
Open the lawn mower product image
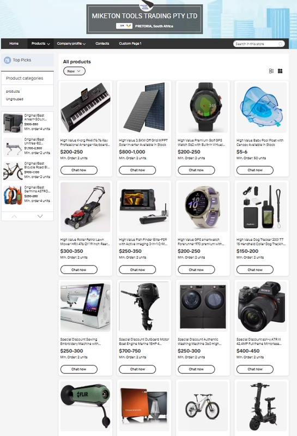coord(86,207)
